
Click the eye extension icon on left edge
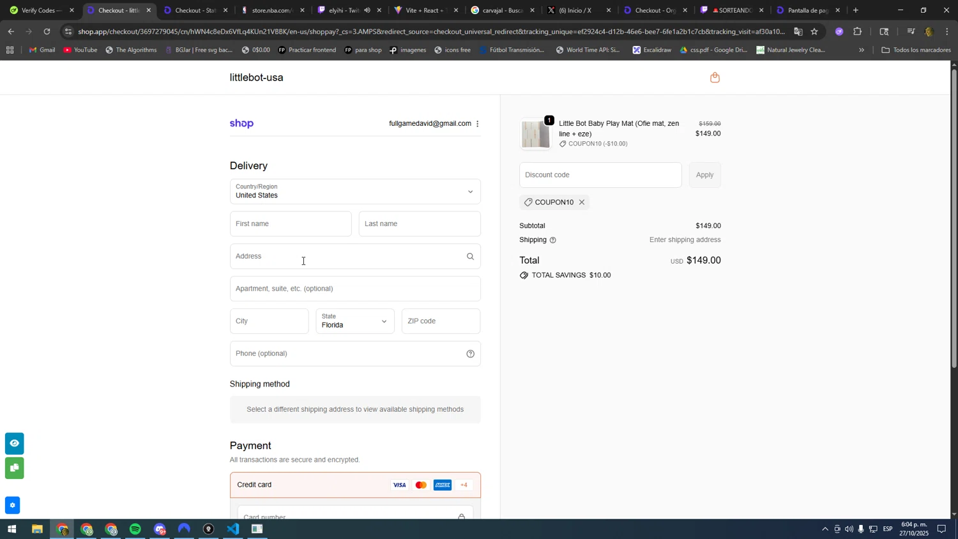[x=14, y=443]
